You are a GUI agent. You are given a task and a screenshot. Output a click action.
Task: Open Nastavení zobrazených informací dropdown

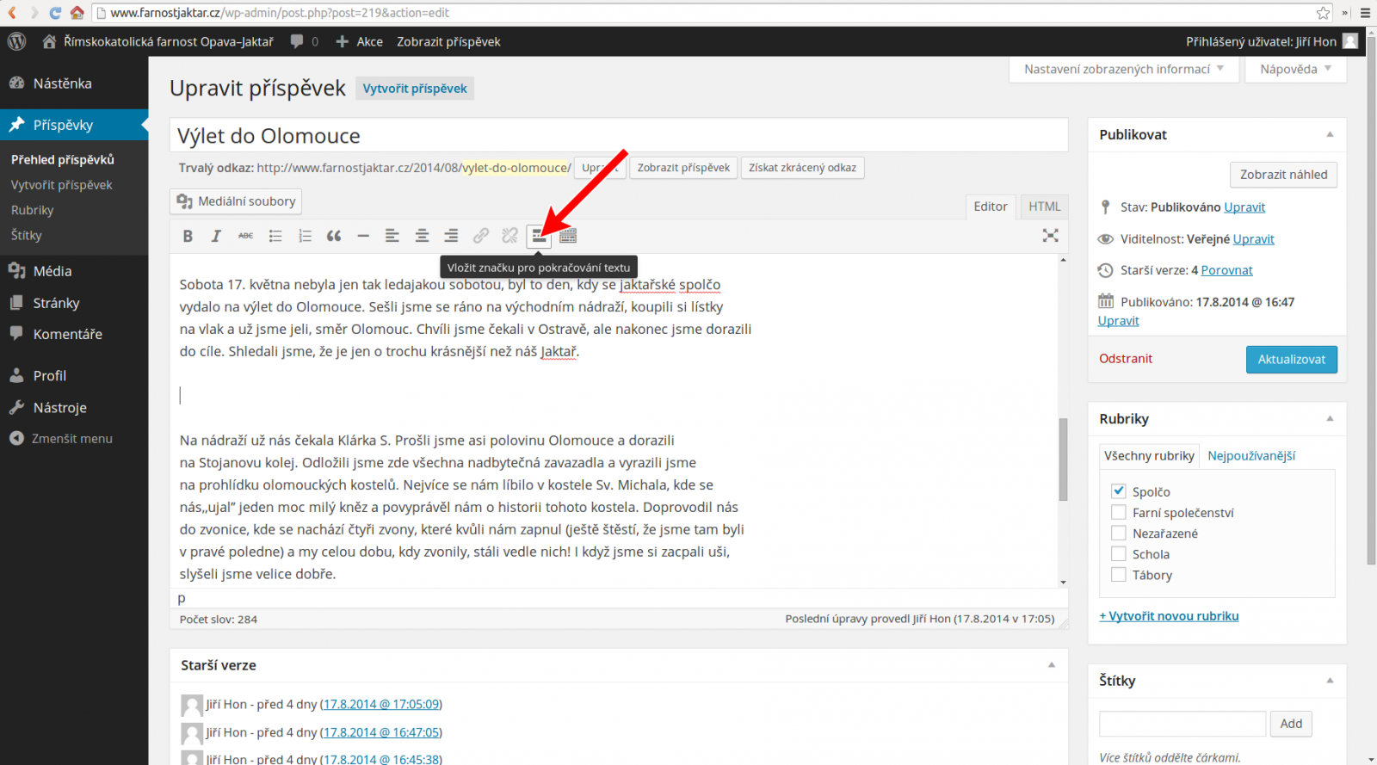(x=1124, y=69)
